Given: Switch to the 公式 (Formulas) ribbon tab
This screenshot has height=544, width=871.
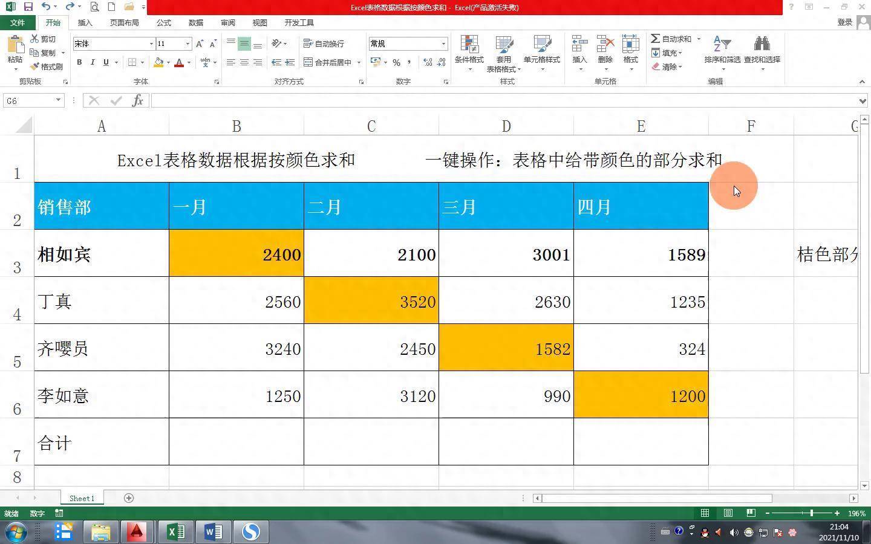Looking at the screenshot, I should [164, 22].
